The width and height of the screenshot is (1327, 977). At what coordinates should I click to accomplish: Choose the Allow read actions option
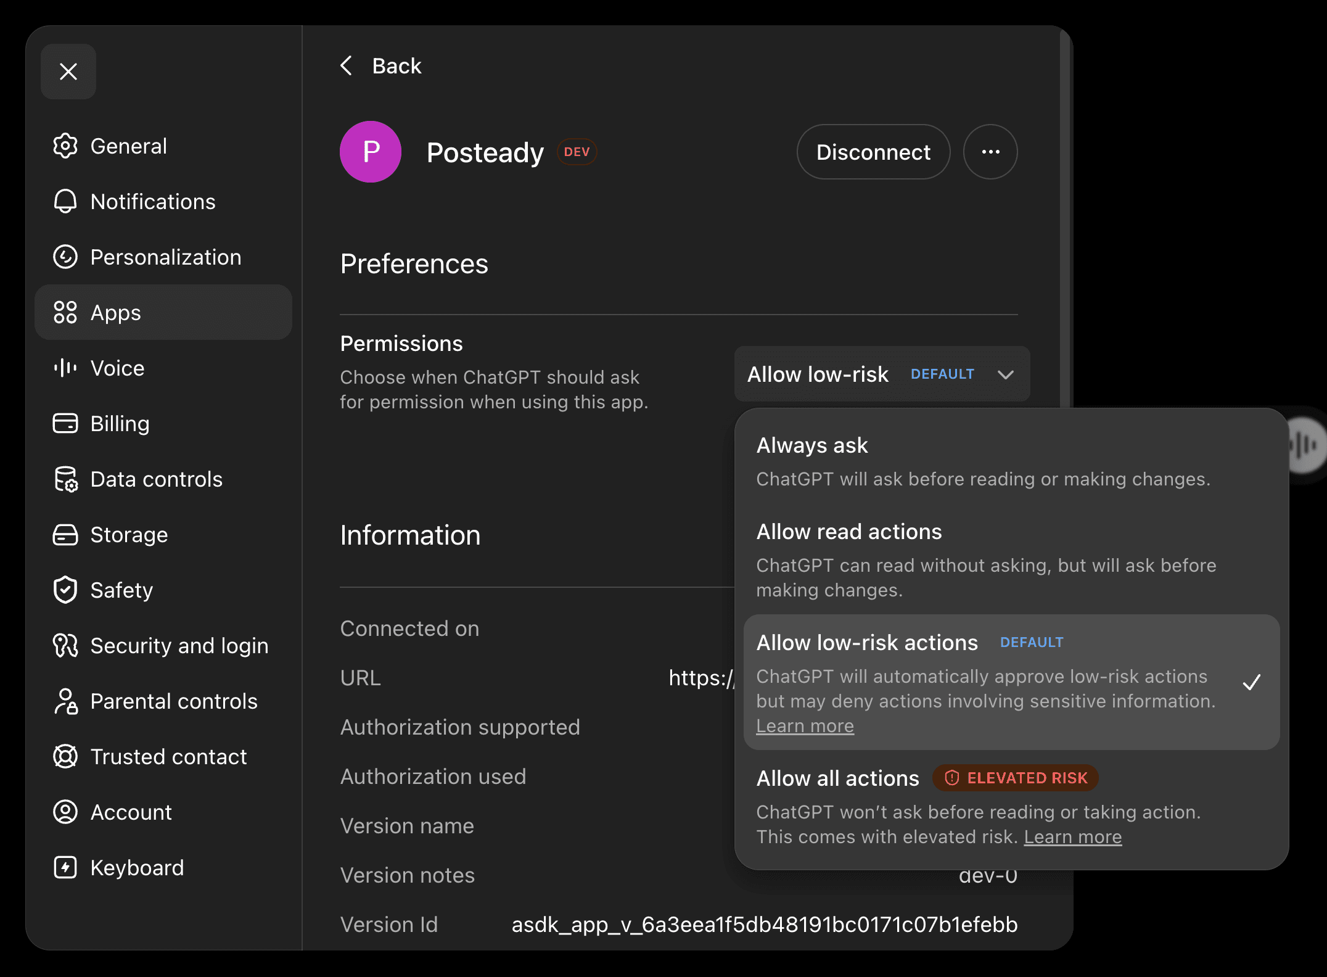1011,560
